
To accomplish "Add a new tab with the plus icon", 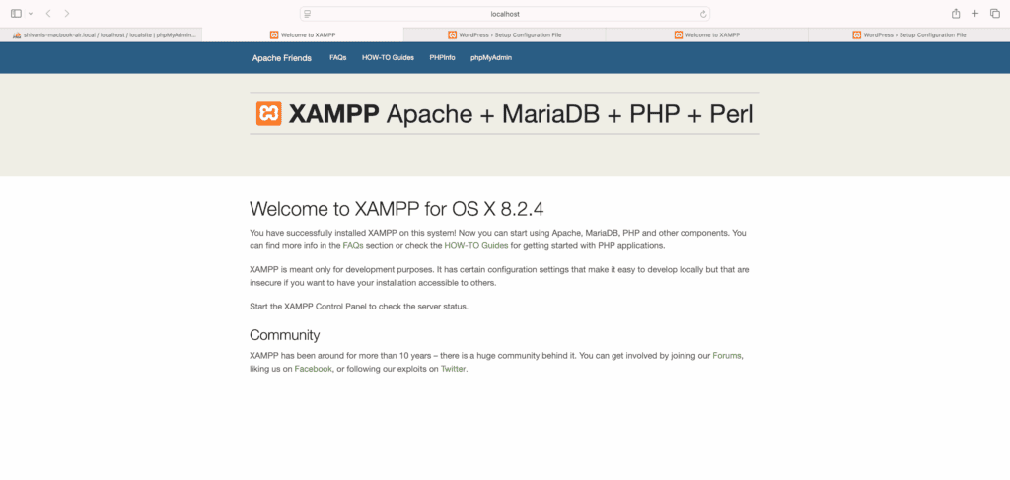I will [975, 14].
